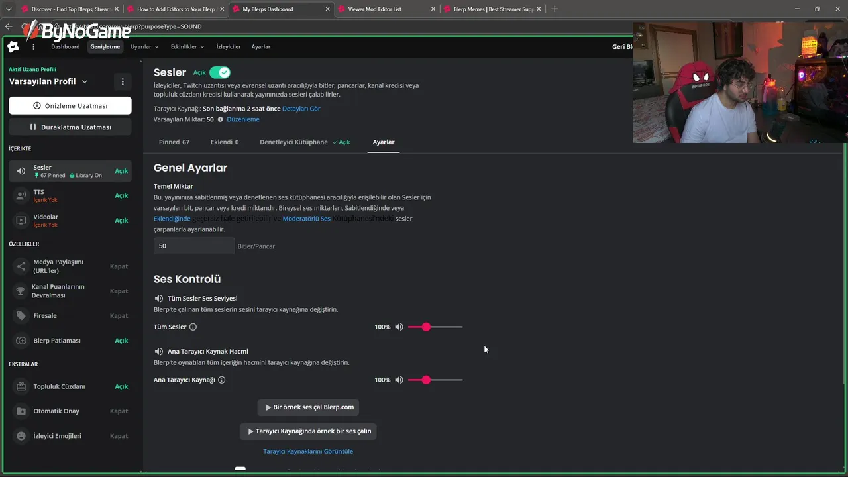Open new browser tab with plus

pyautogui.click(x=555, y=9)
